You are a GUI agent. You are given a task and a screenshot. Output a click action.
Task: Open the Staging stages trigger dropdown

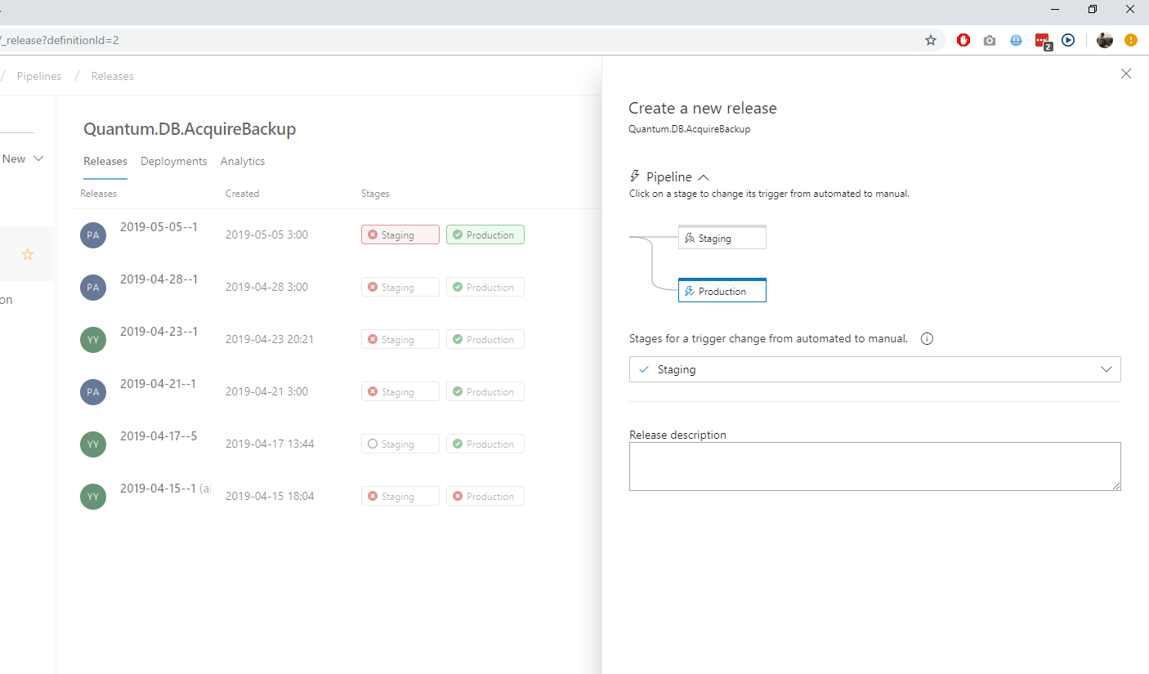(874, 369)
